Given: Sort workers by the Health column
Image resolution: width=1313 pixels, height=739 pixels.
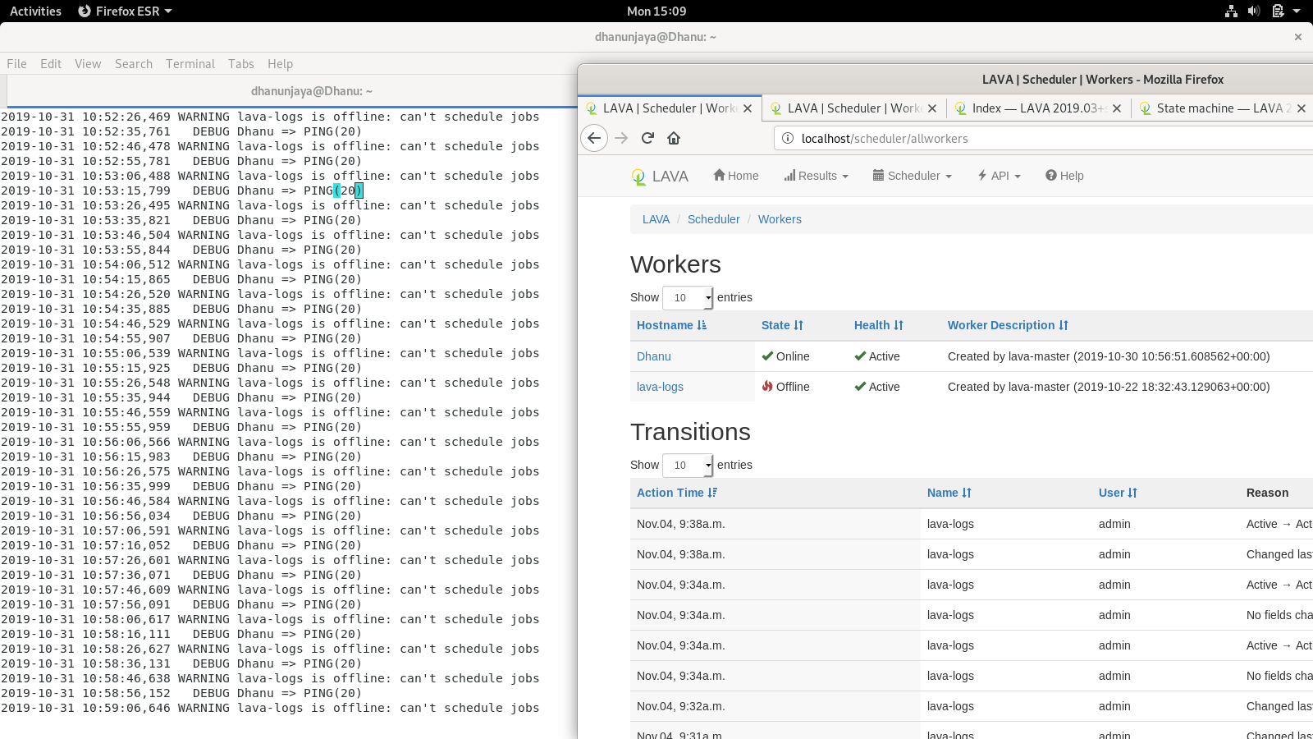Looking at the screenshot, I should tap(879, 325).
